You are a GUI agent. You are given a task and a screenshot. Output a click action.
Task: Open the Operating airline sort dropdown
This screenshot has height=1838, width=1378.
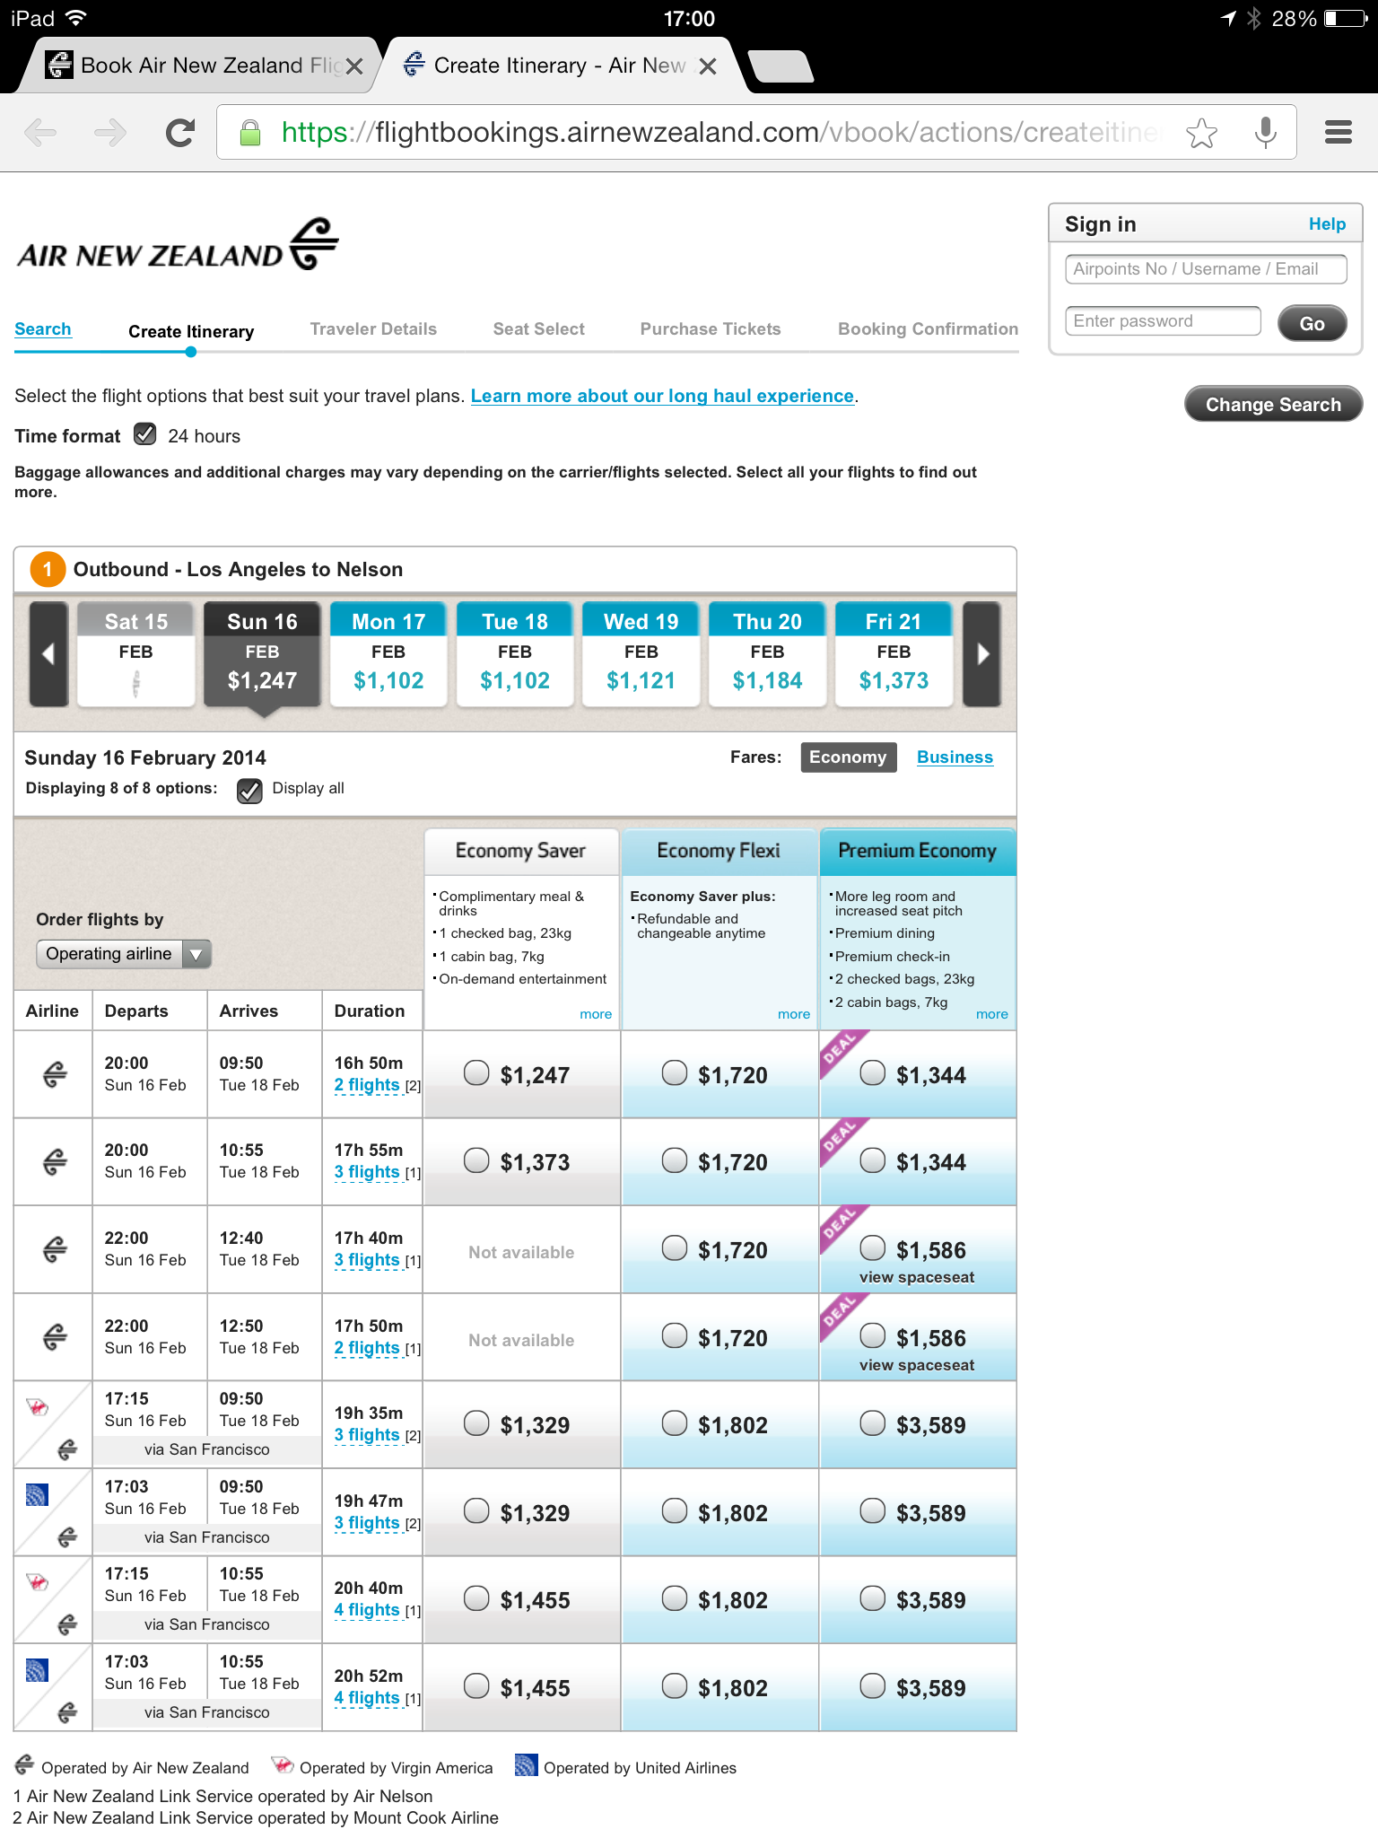tap(124, 953)
